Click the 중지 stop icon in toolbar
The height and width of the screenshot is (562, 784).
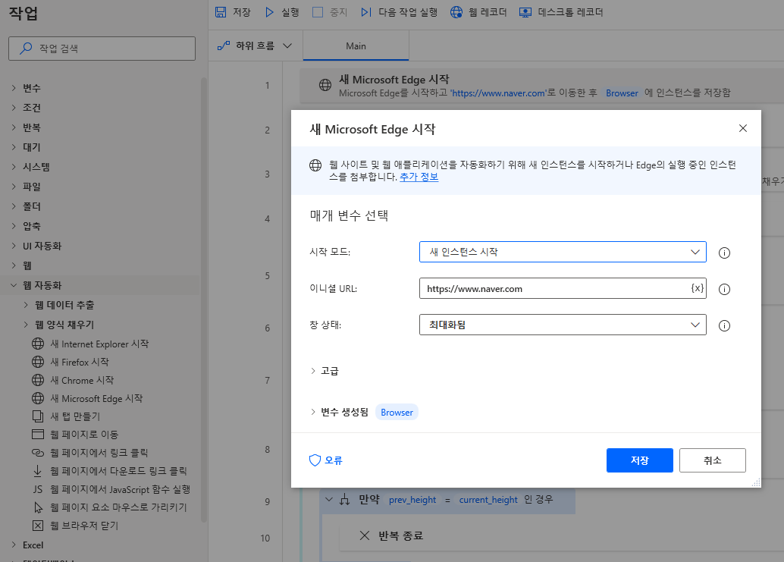point(318,12)
